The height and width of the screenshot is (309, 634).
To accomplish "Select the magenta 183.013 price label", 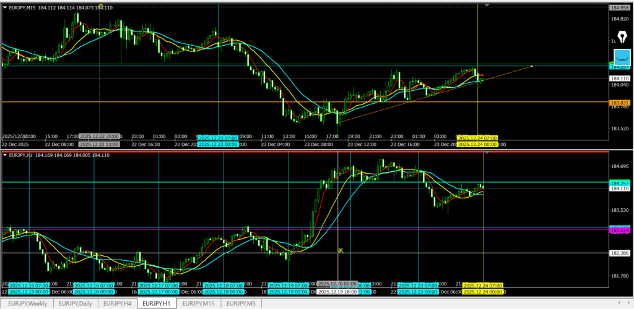I will pos(620,230).
